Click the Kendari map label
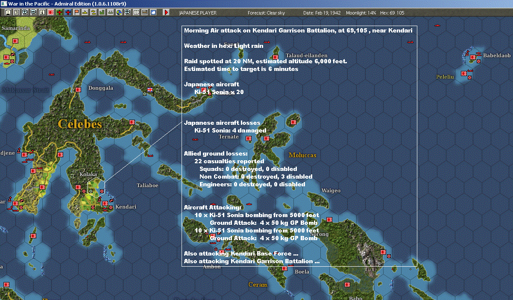The width and height of the screenshot is (513, 300). pos(126,207)
